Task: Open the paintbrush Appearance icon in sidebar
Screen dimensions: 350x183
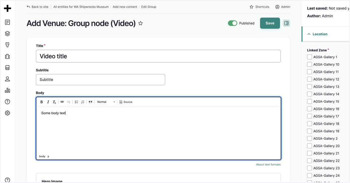Action: point(8,45)
